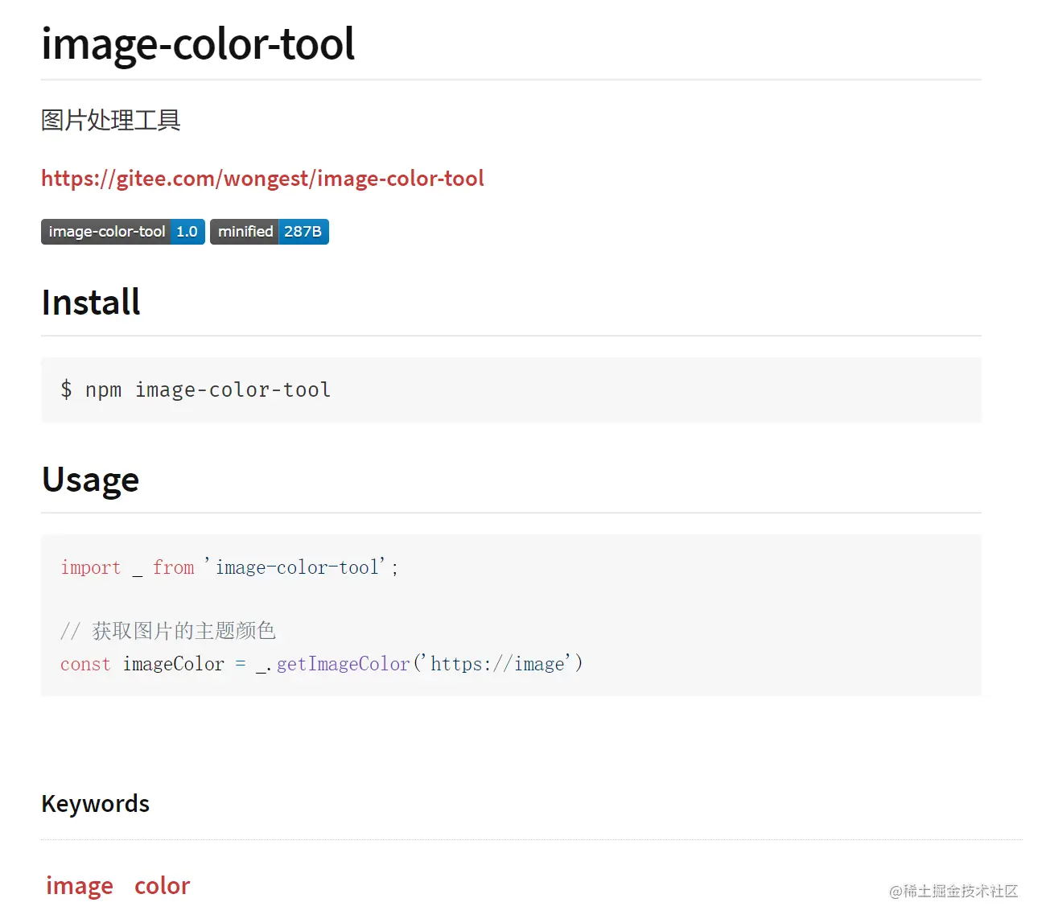Image resolution: width=1042 pixels, height=923 pixels.
Task: Click the minified 287B size badge
Action: pyautogui.click(x=270, y=232)
